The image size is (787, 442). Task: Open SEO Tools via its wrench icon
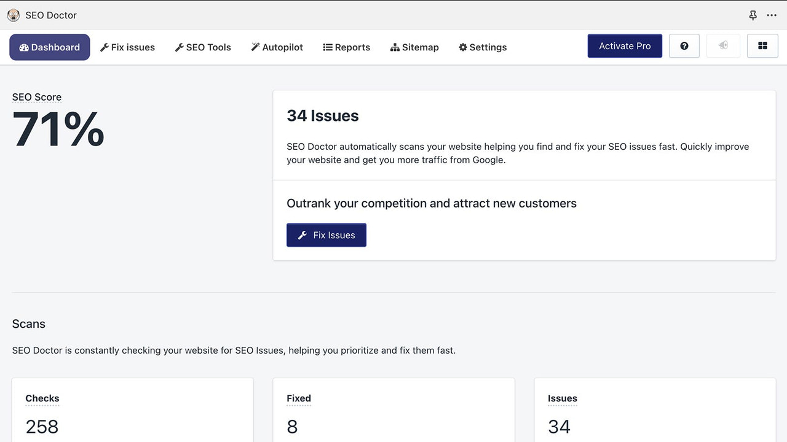point(178,47)
